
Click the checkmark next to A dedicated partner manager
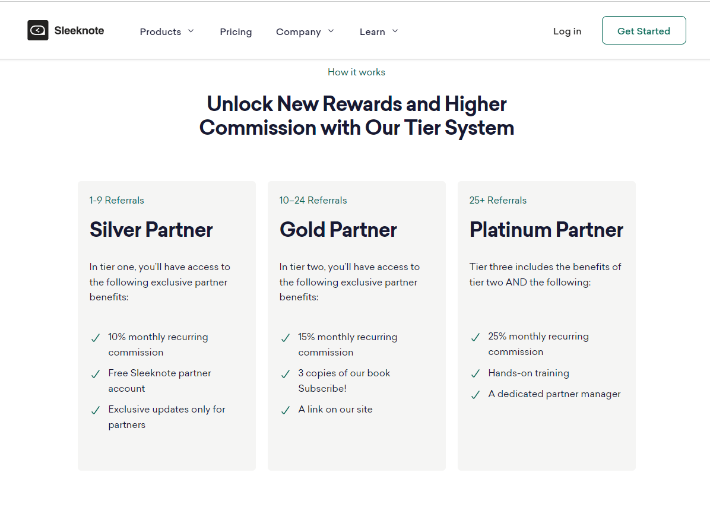476,394
